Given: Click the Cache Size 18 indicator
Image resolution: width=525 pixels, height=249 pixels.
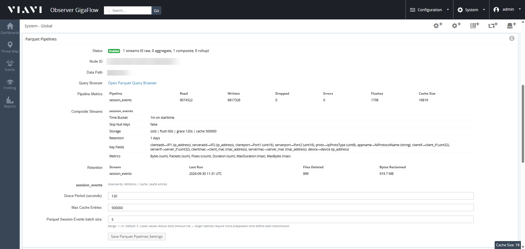Looking at the screenshot, I should pos(507,245).
